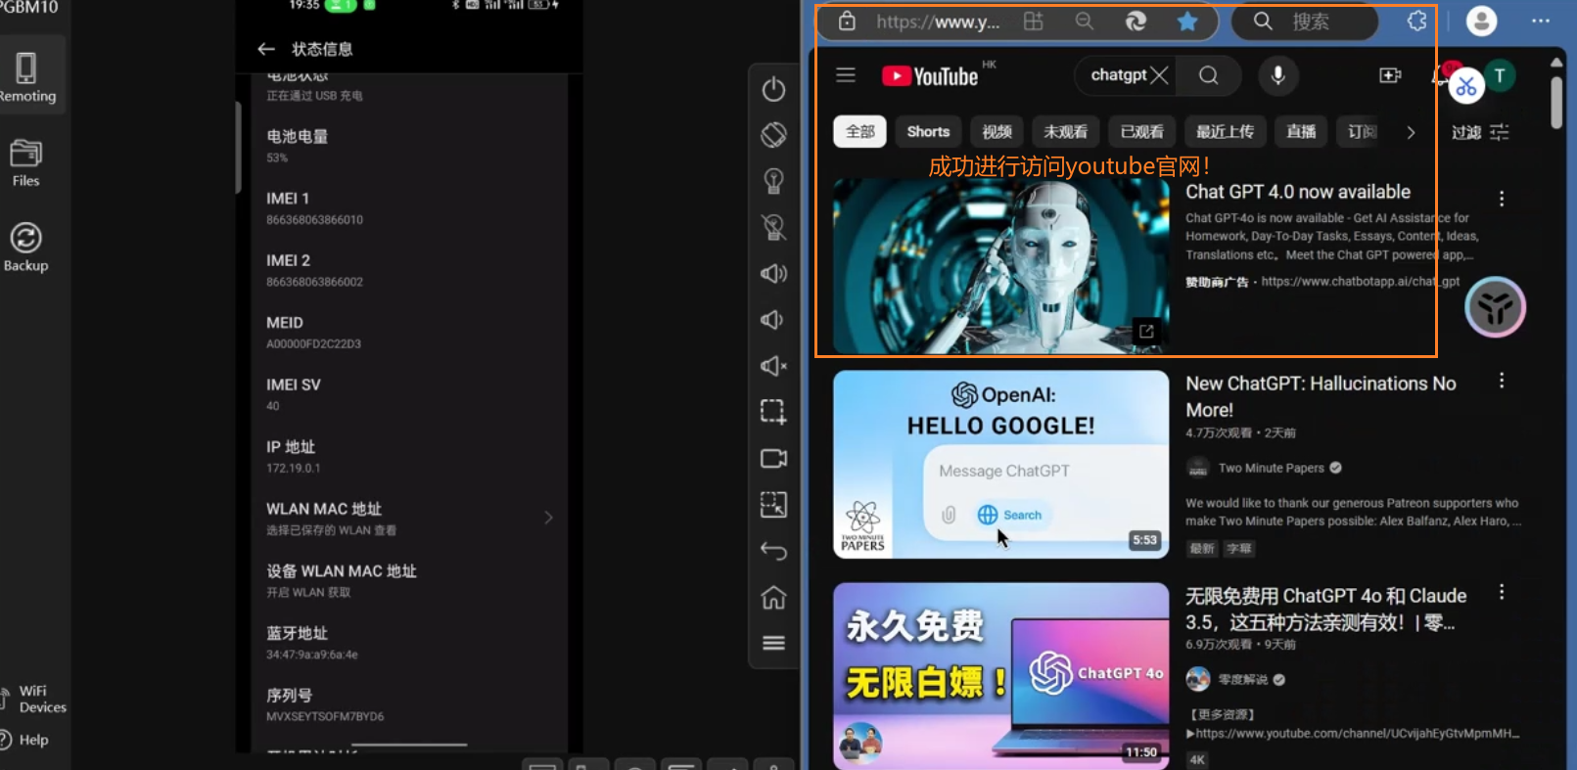Go to device home screen icon
The height and width of the screenshot is (770, 1577).
tap(773, 597)
